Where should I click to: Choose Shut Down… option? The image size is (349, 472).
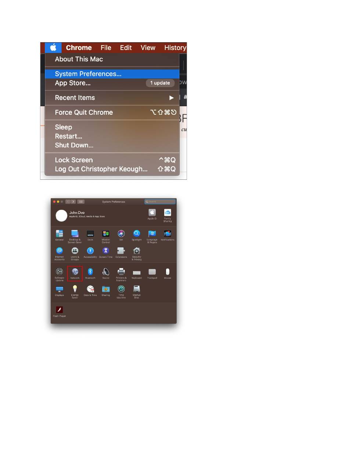(x=112, y=145)
